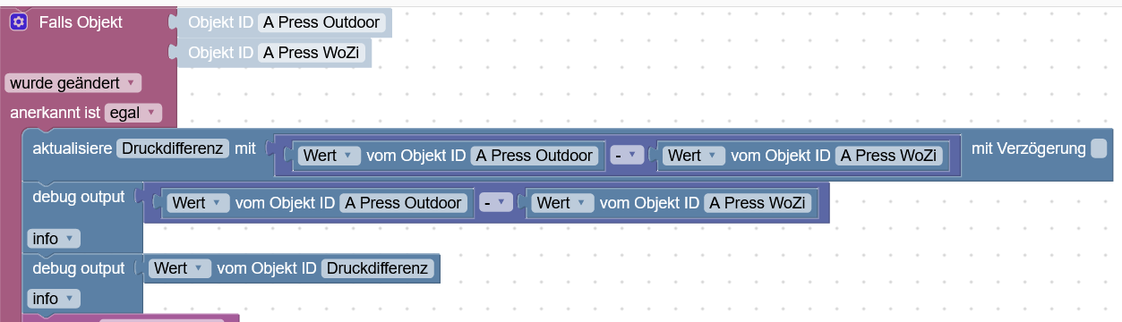Click A Press WoZi field in first debug output
Screen dimensions: 1122x322
coord(758,203)
